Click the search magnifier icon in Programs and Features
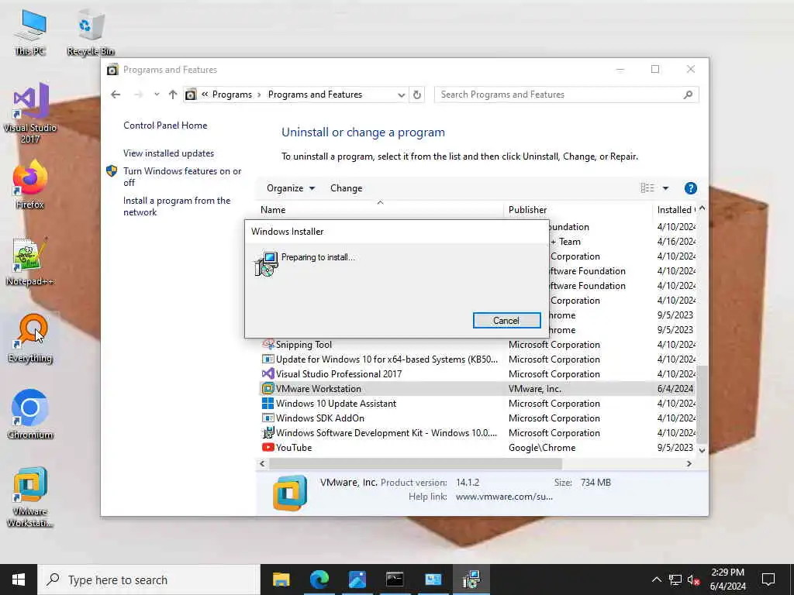 688,95
